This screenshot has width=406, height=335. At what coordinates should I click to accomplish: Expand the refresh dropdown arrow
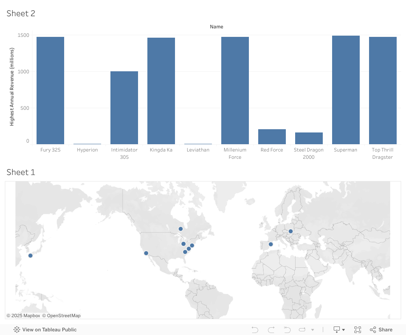[x=313, y=330]
